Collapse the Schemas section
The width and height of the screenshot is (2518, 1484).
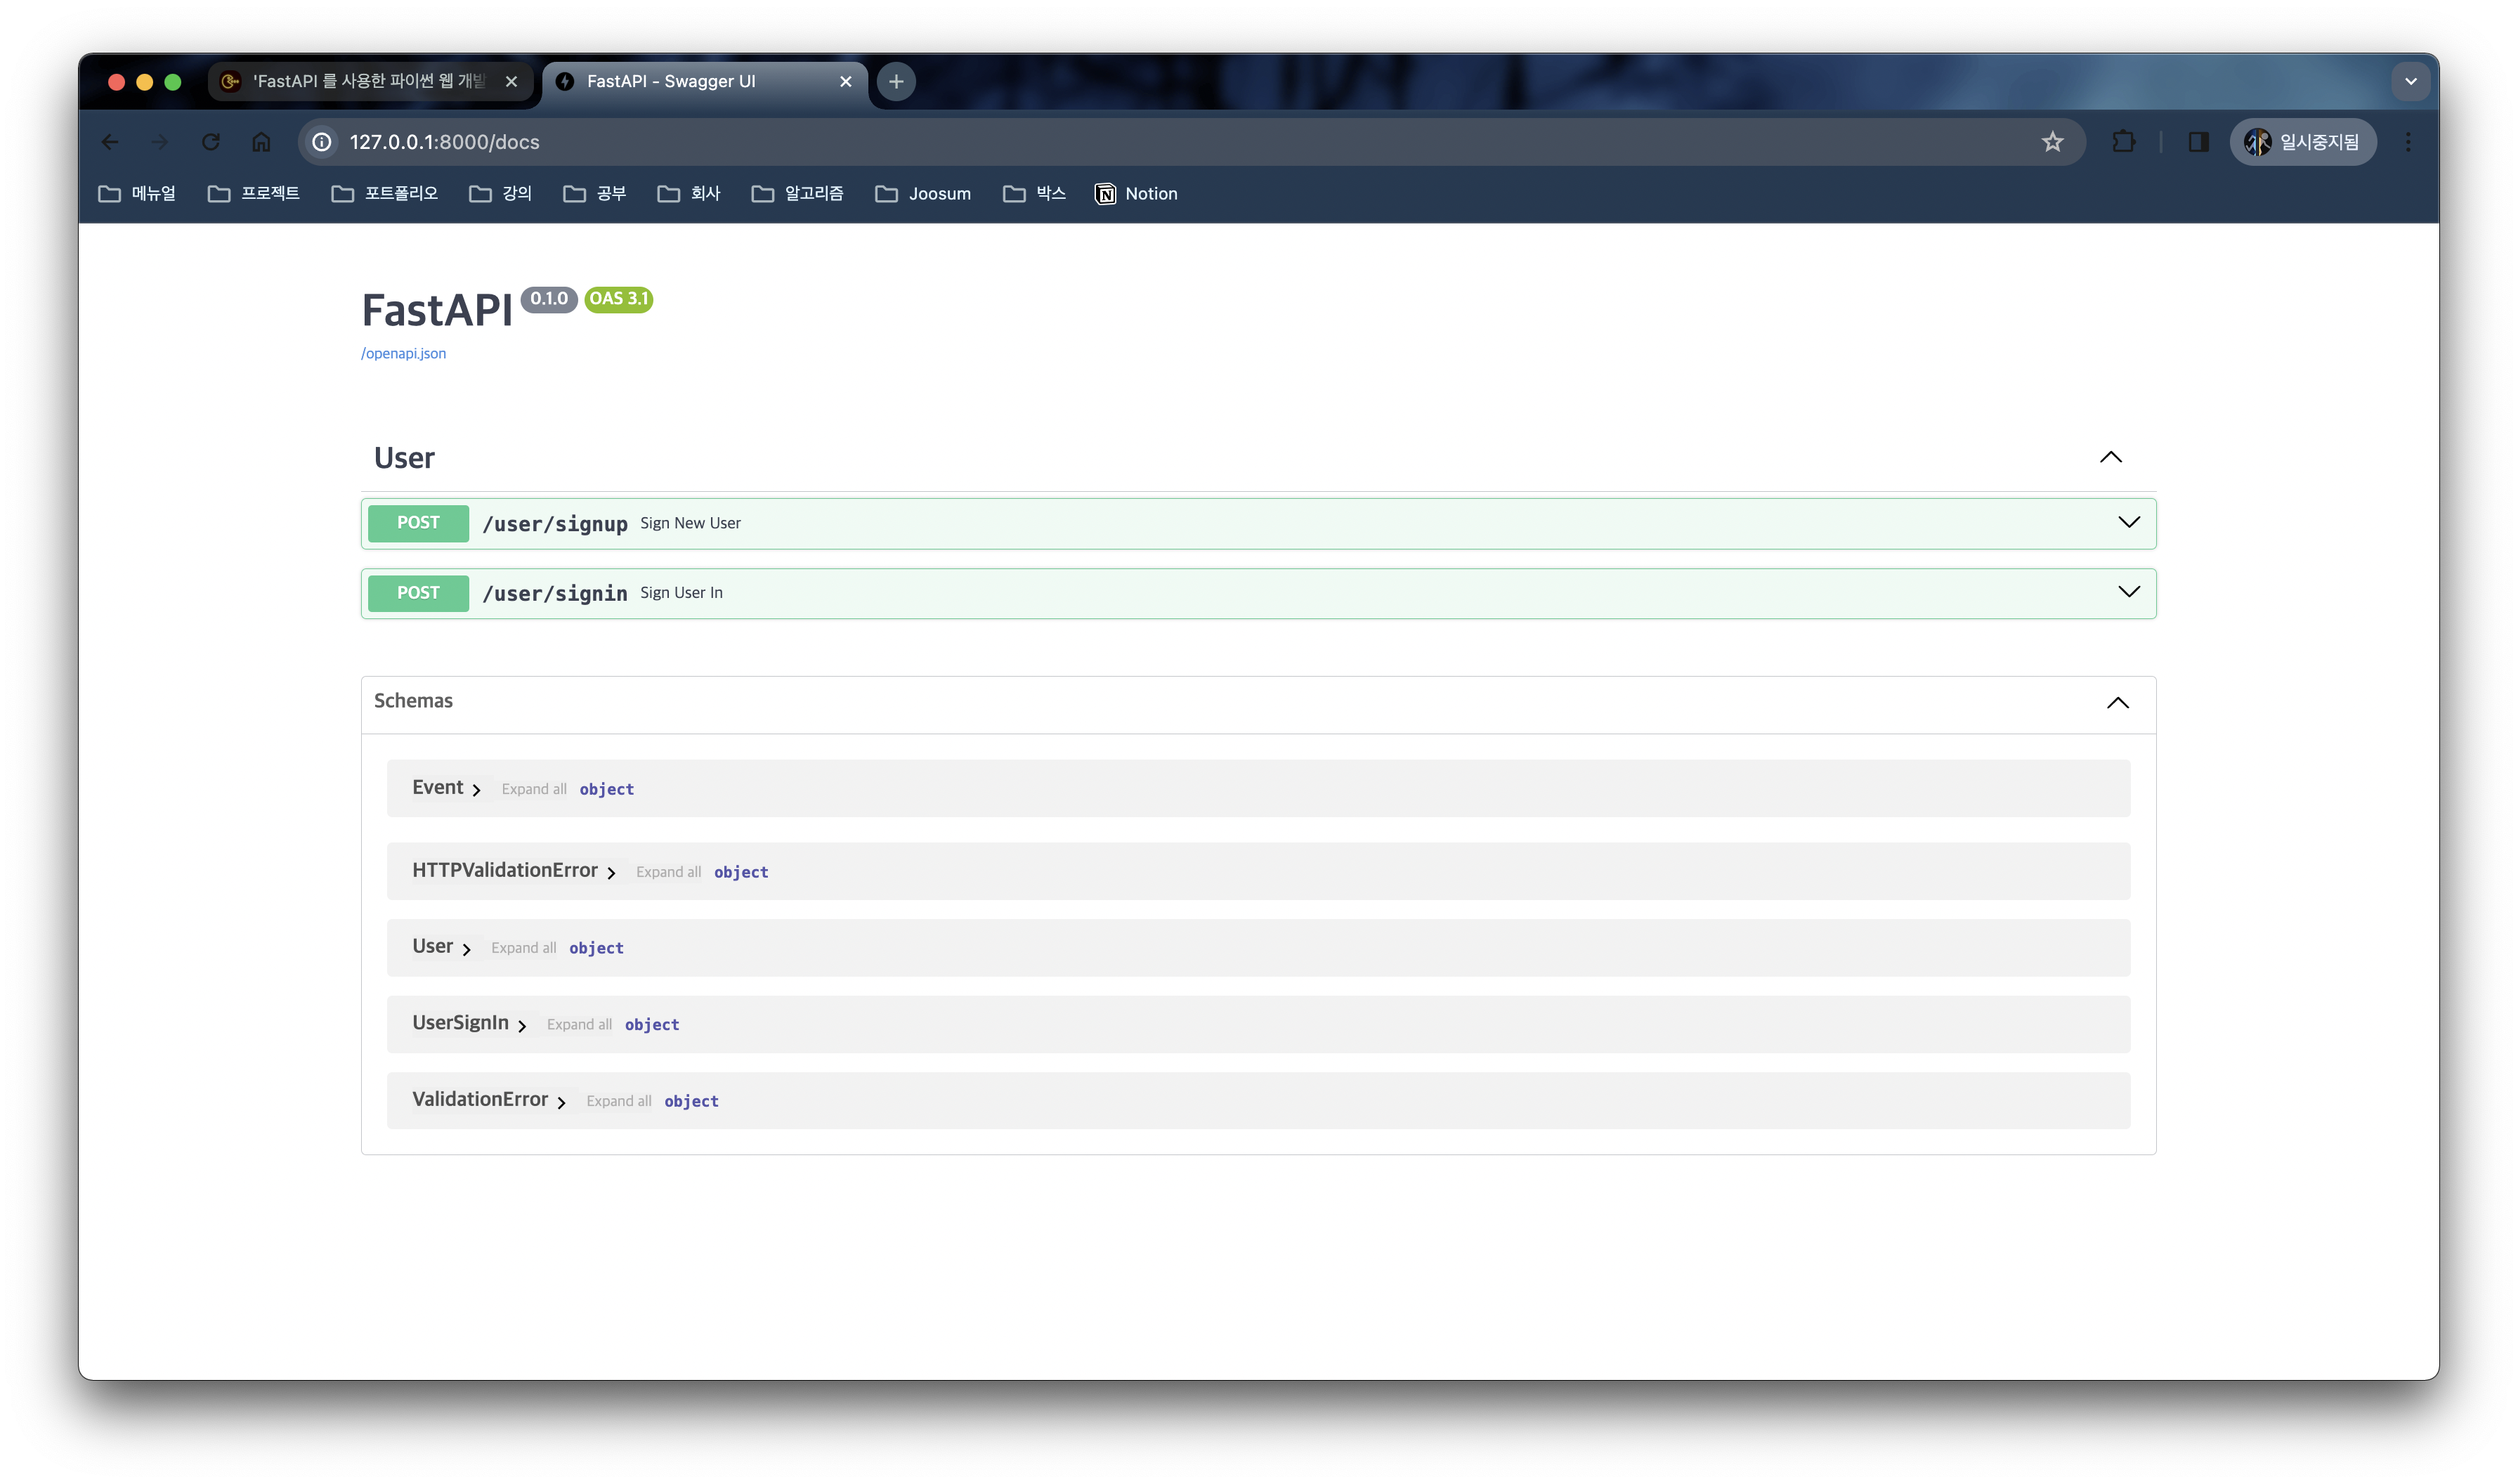pyautogui.click(x=2117, y=703)
